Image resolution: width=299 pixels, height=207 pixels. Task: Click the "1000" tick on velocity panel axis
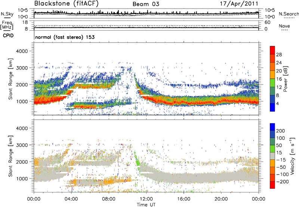[22, 179]
